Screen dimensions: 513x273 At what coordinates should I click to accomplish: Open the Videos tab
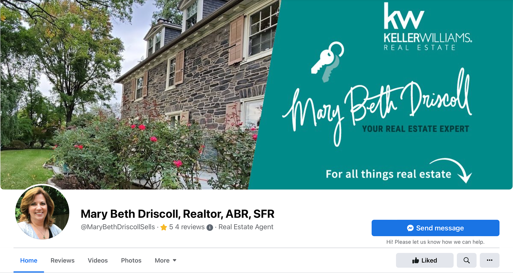98,260
